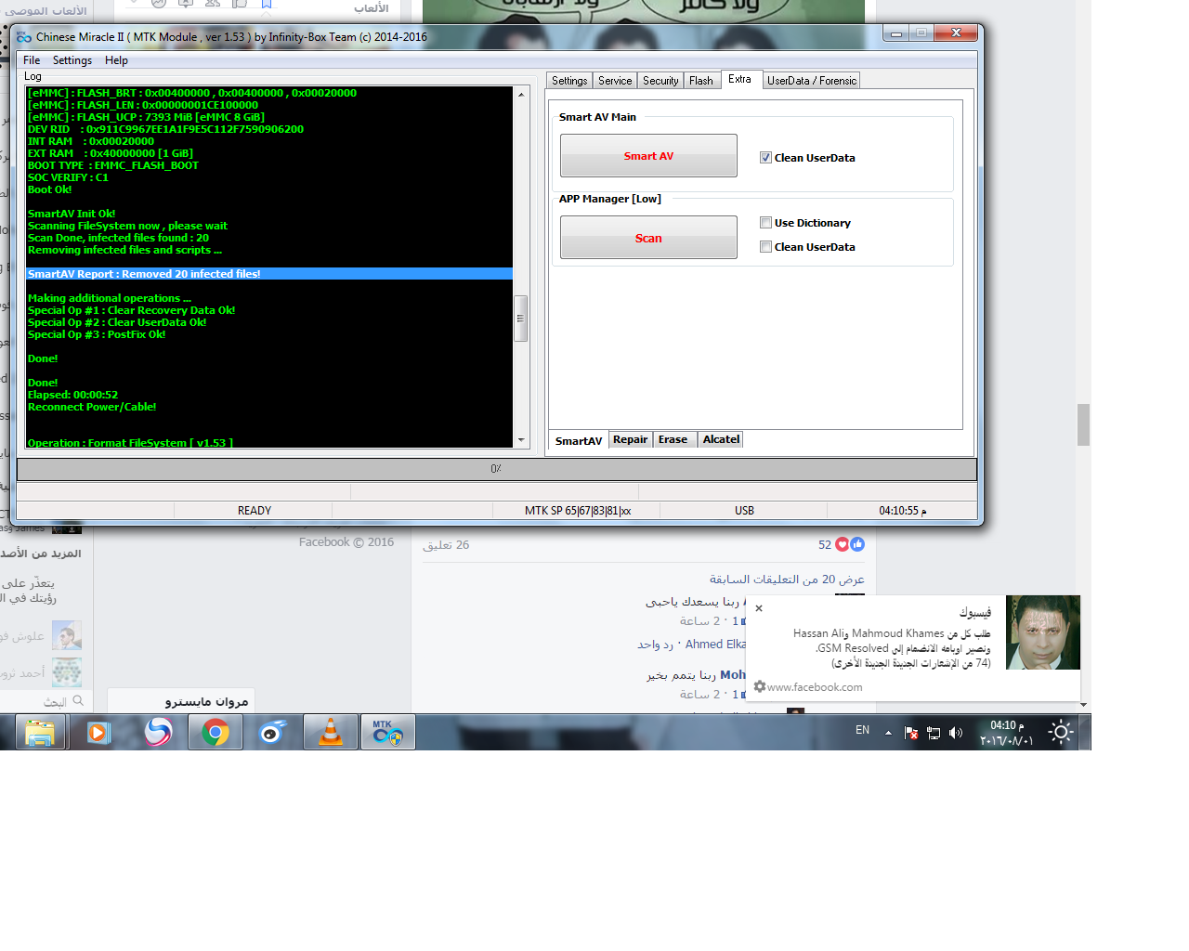Image resolution: width=1189 pixels, height=951 pixels.
Task: Click the READY status bar entry
Action: tap(254, 511)
